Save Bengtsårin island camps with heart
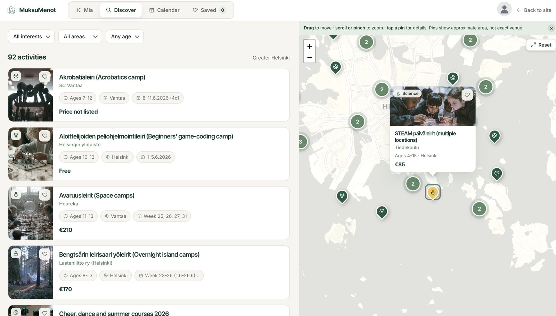The image size is (556, 316). click(45, 254)
